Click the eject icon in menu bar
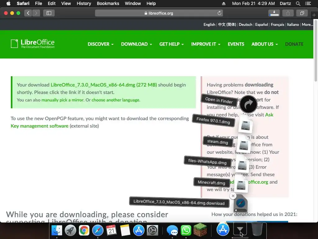The image size is (318, 239). pos(224,3)
